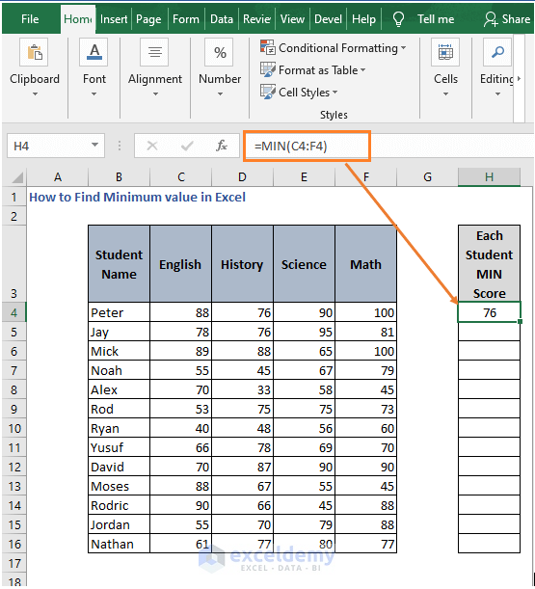This screenshot has width=535, height=589.
Task: Open the Alignment group icon
Action: point(155,53)
